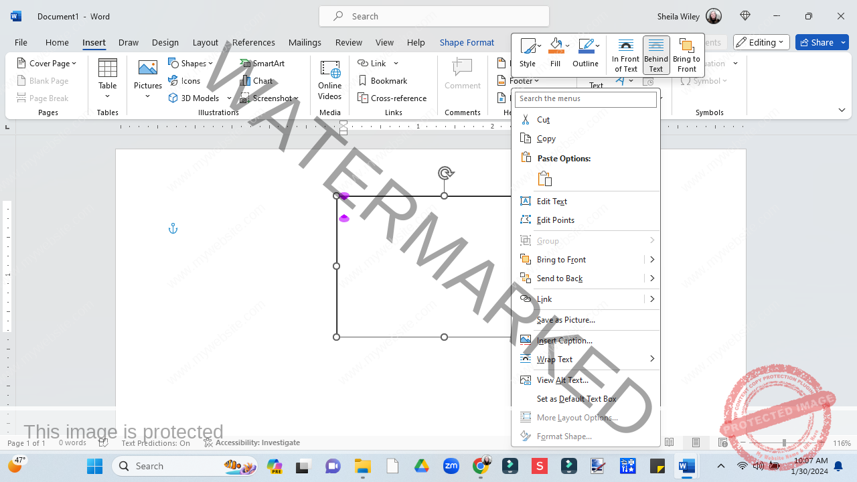
Task: Open the Cover Page dropdown
Action: coord(46,64)
